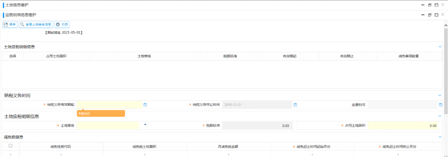This screenshot has width=448, height=157.
Task: Click the 有效期起 column header
Action: coord(290,56)
